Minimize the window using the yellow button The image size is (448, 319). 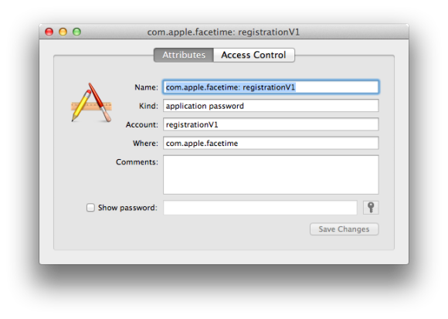pyautogui.click(x=63, y=32)
